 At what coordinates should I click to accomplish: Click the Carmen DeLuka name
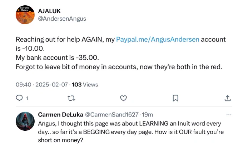(x=61, y=115)
